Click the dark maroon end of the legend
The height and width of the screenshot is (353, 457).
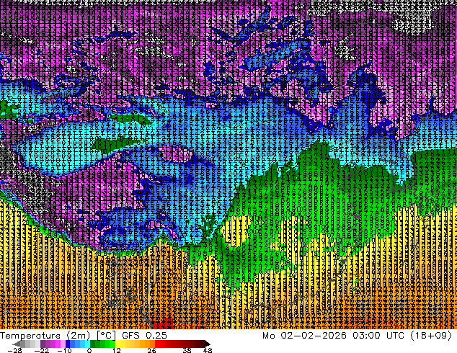tap(200, 344)
